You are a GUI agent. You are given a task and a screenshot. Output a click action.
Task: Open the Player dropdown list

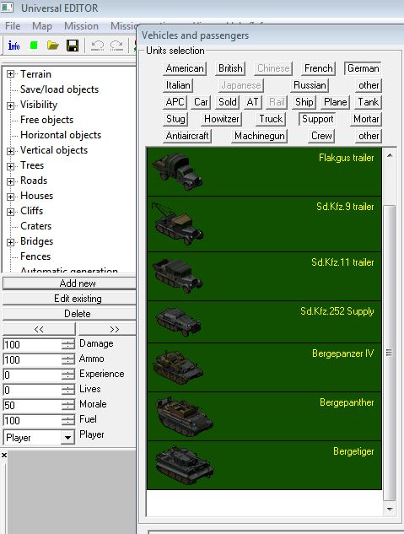coord(67,438)
